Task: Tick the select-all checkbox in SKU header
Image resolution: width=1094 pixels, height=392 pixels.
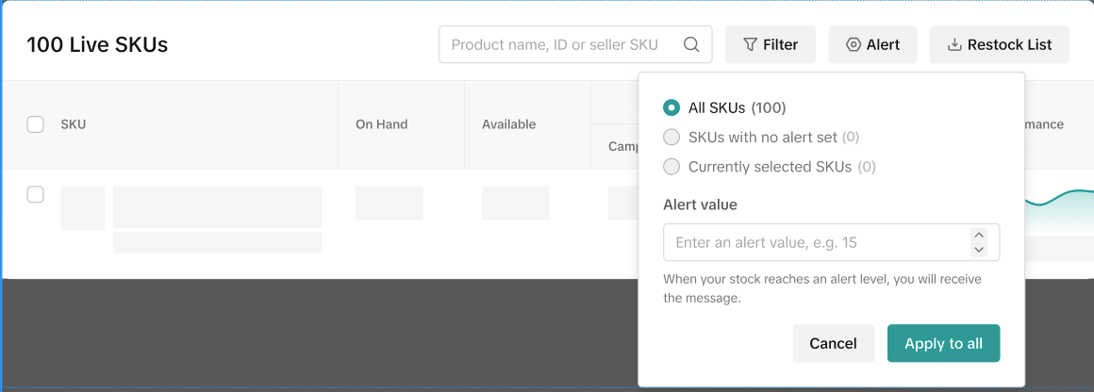Action: (36, 124)
